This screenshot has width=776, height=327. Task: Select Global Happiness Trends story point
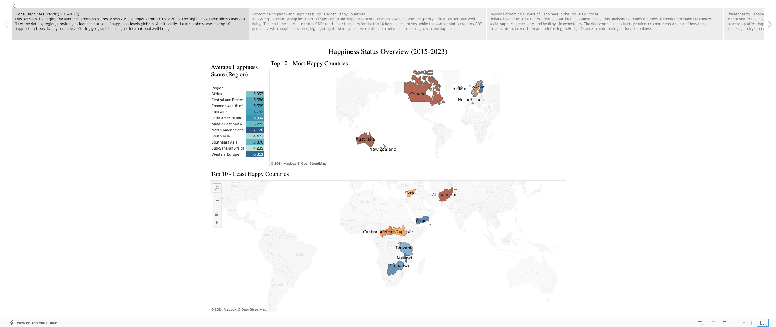(130, 24)
